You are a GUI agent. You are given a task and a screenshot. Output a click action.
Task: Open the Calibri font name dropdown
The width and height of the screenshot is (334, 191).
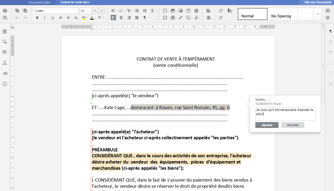76,11
